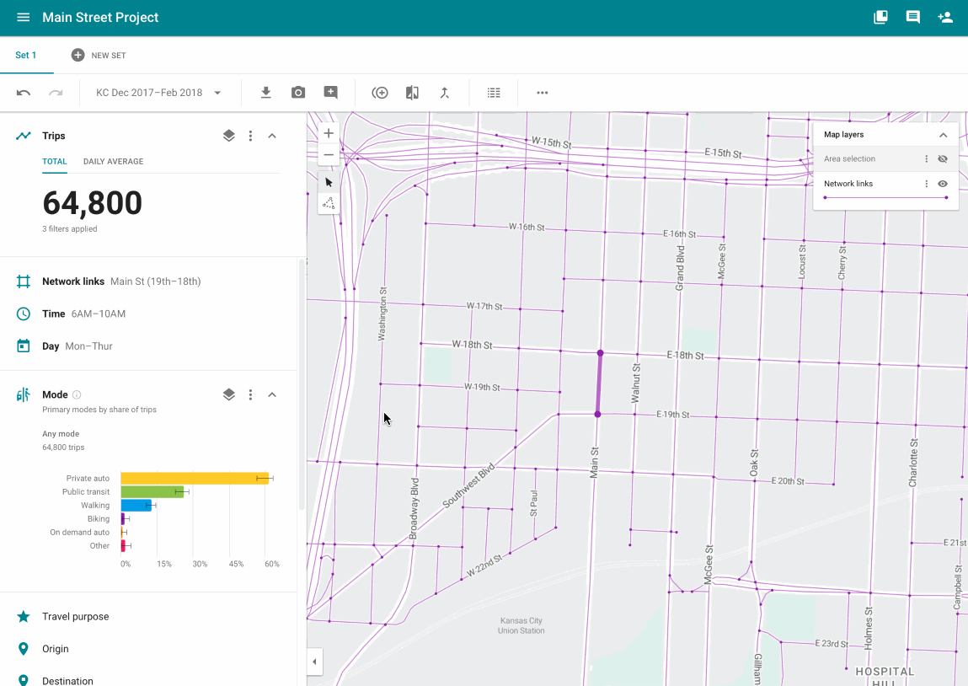
Task: Zoom in on the map
Action: point(329,133)
